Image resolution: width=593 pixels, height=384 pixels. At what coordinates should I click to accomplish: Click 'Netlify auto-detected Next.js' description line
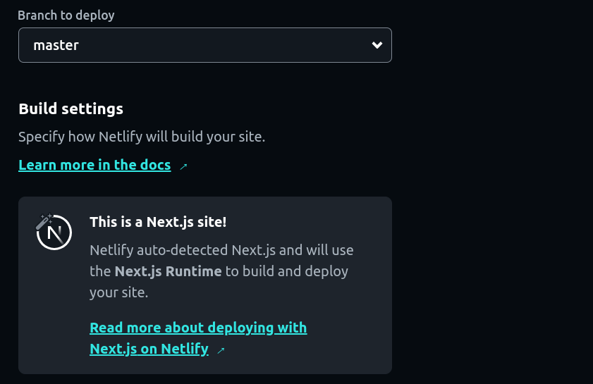coord(221,250)
